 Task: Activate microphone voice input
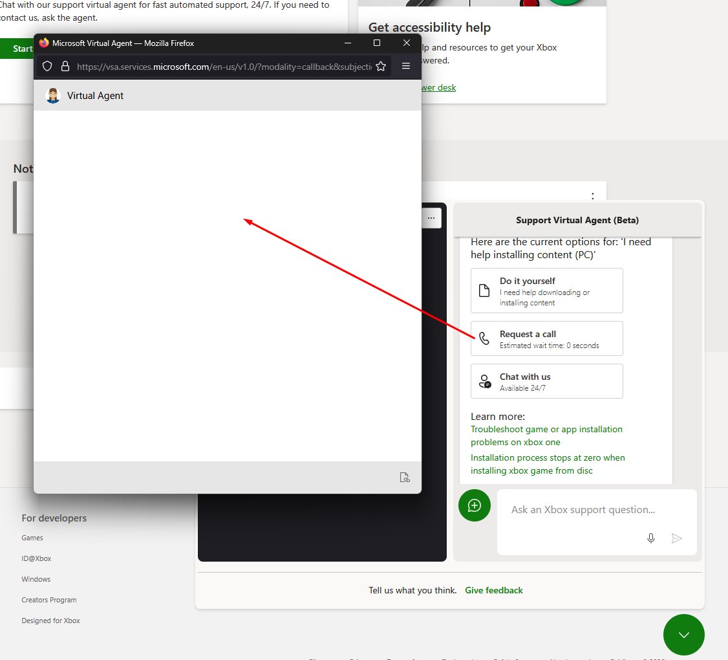coord(651,538)
